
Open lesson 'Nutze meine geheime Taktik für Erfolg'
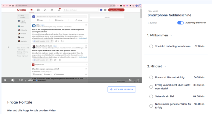tap(173, 106)
